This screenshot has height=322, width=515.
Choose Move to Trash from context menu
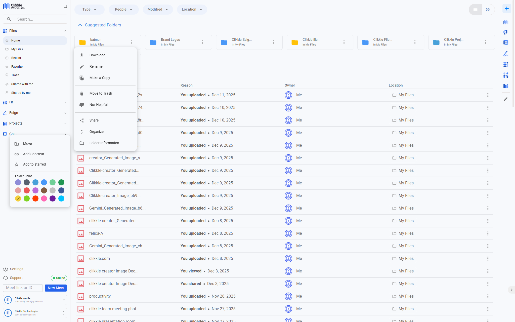(x=101, y=93)
